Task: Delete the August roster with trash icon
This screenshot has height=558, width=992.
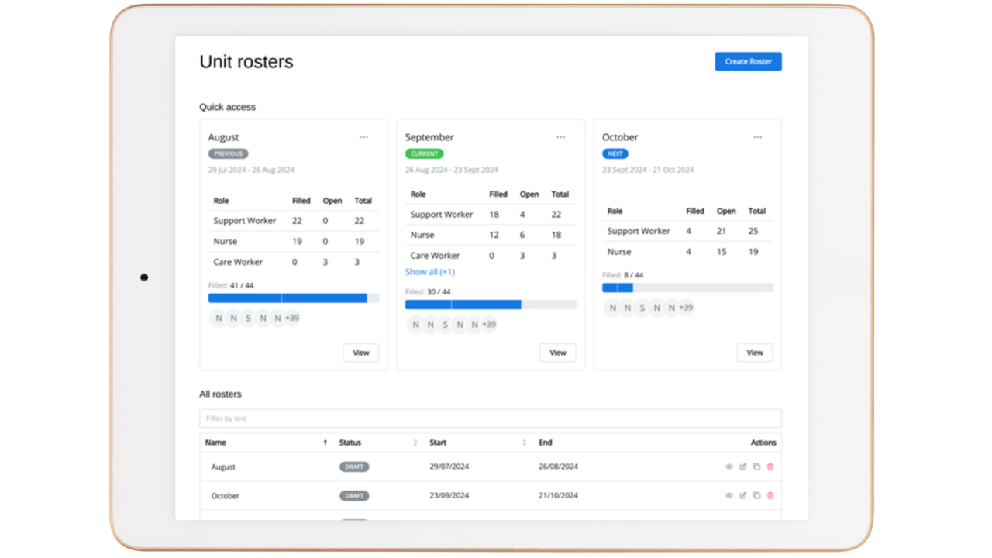Action: tap(770, 467)
